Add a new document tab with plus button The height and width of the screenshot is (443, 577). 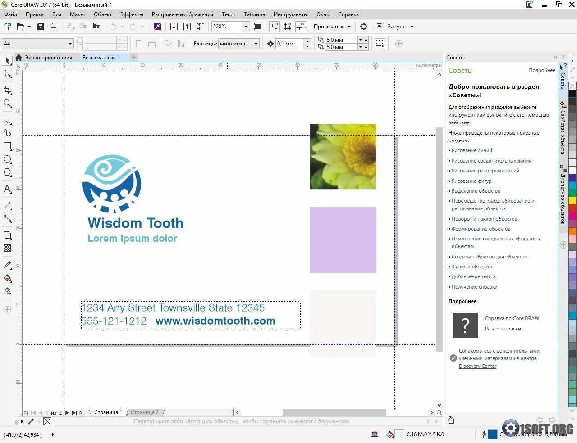tap(133, 57)
